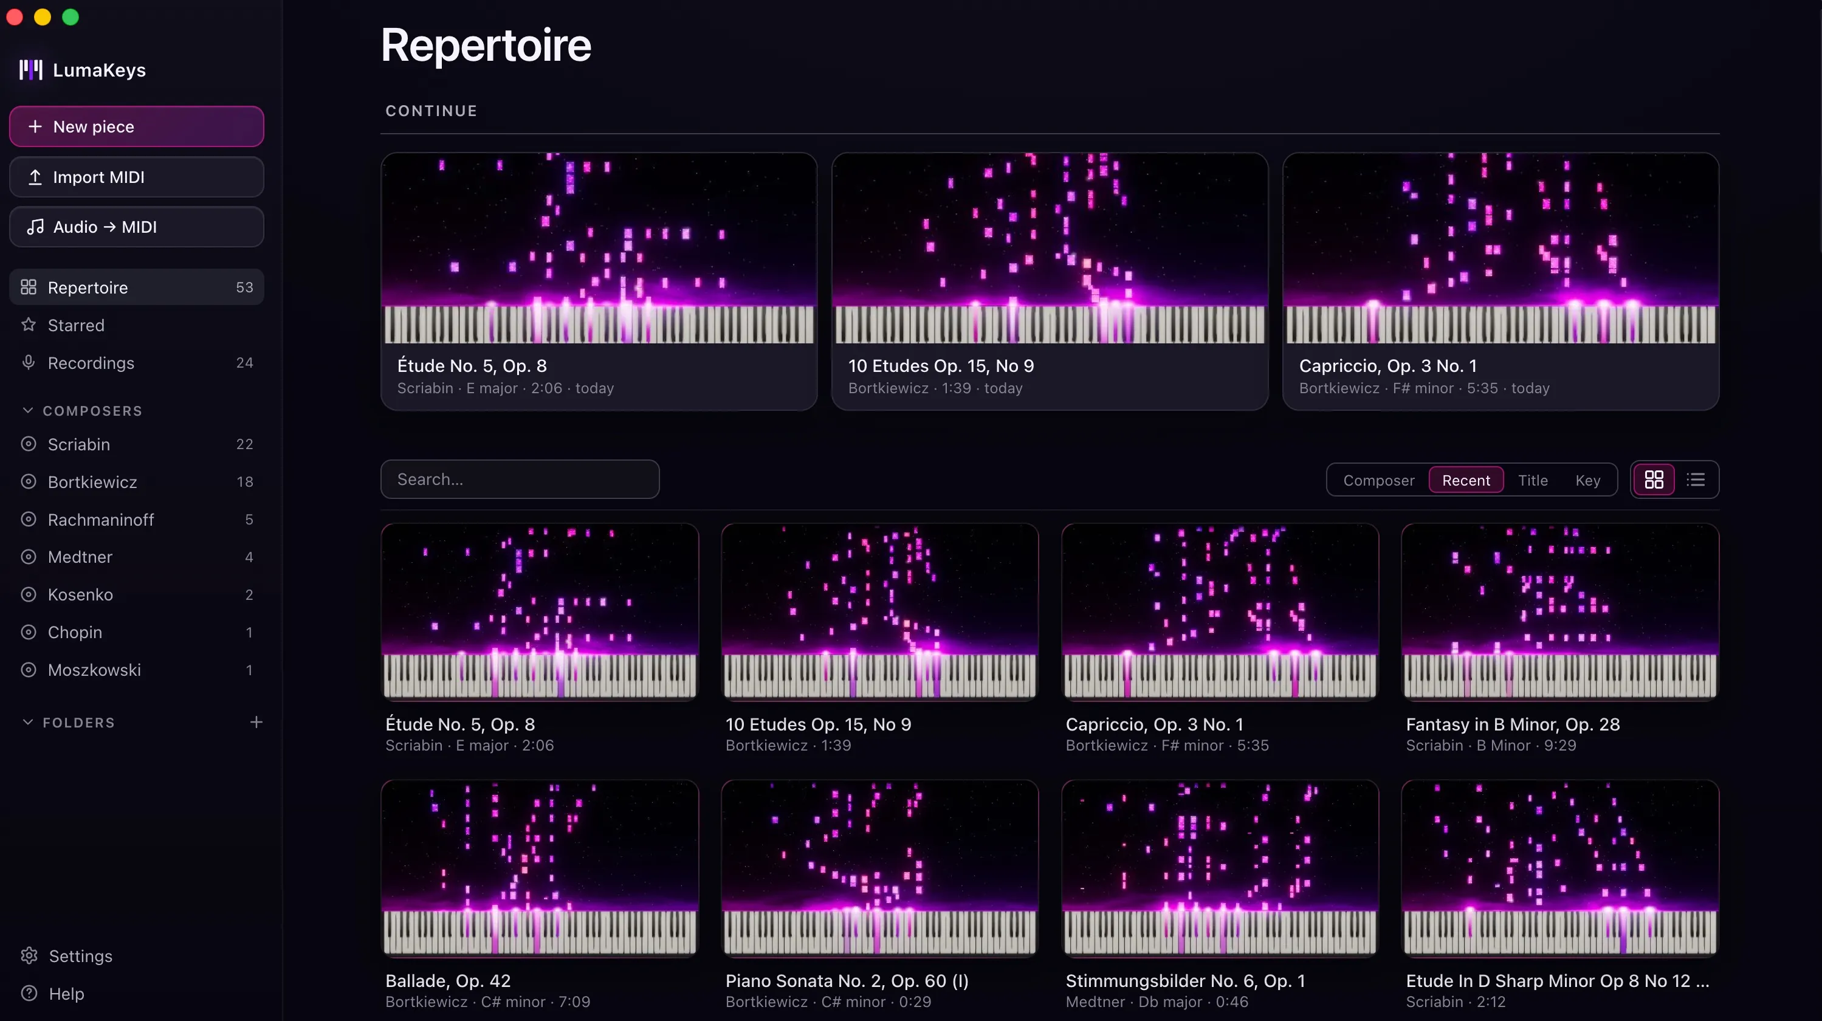Sort pieces by Recent
Viewport: 1822px width, 1021px height.
(x=1465, y=480)
